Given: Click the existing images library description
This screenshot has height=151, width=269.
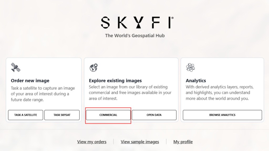Looking at the screenshot, I should coord(130,93).
